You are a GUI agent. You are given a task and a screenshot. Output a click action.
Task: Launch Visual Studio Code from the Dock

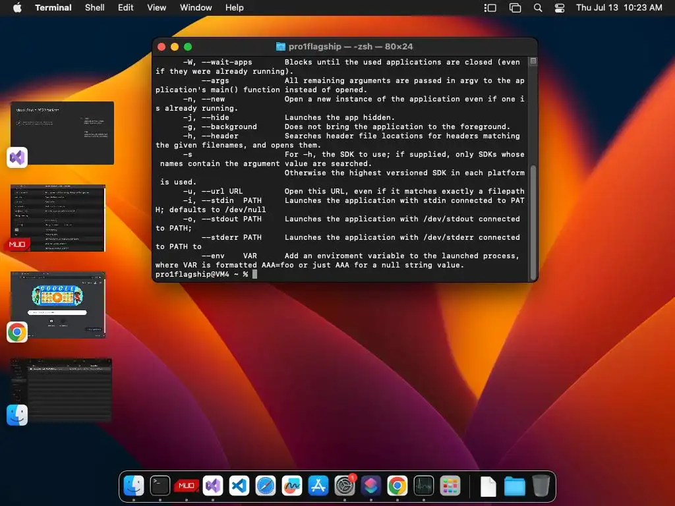[239, 486]
